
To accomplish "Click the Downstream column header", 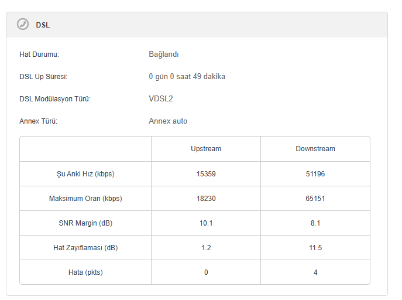I will coord(315,149).
